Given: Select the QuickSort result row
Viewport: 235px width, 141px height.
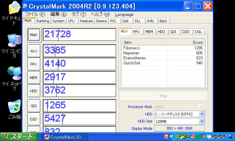Looking at the screenshot, I should click(163, 63).
